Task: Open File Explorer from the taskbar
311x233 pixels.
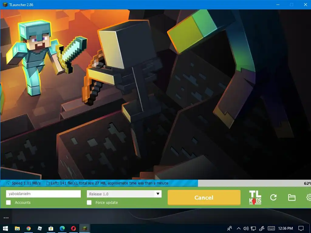Action: tap(17, 228)
